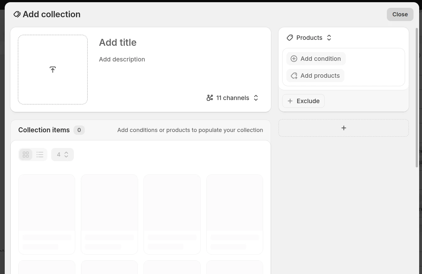Click the Add title field
The height and width of the screenshot is (274, 422).
[118, 43]
